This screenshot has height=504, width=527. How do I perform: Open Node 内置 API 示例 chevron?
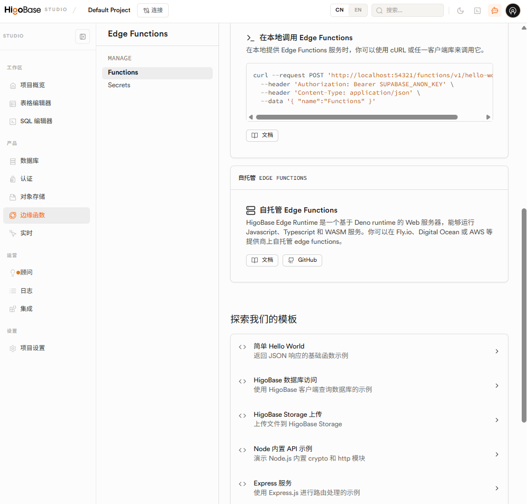(497, 454)
